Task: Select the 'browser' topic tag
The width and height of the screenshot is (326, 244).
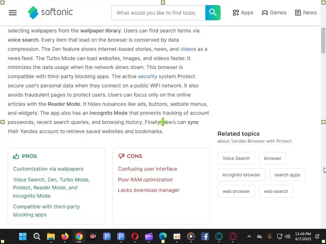Action: 273,158
